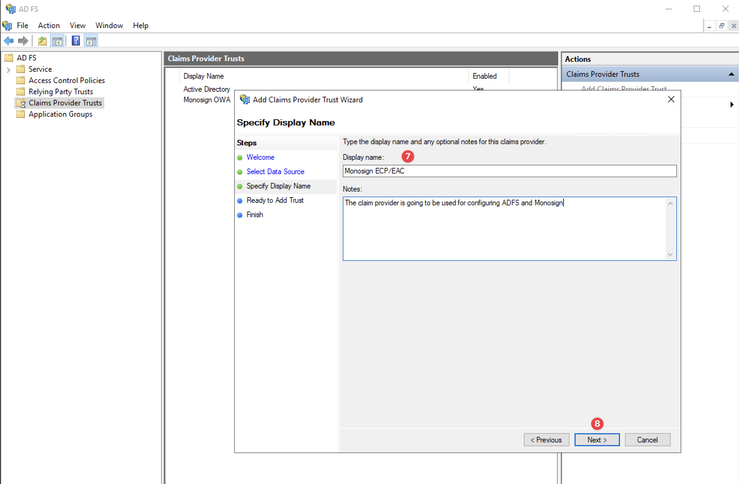
Task: Expand Claims Provider Trusts actions panel
Action: coord(730,74)
